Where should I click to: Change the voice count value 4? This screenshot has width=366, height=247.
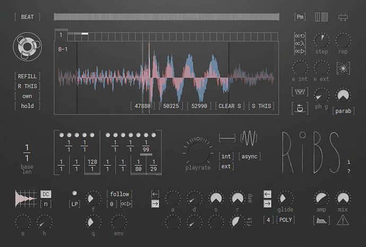(x=268, y=220)
